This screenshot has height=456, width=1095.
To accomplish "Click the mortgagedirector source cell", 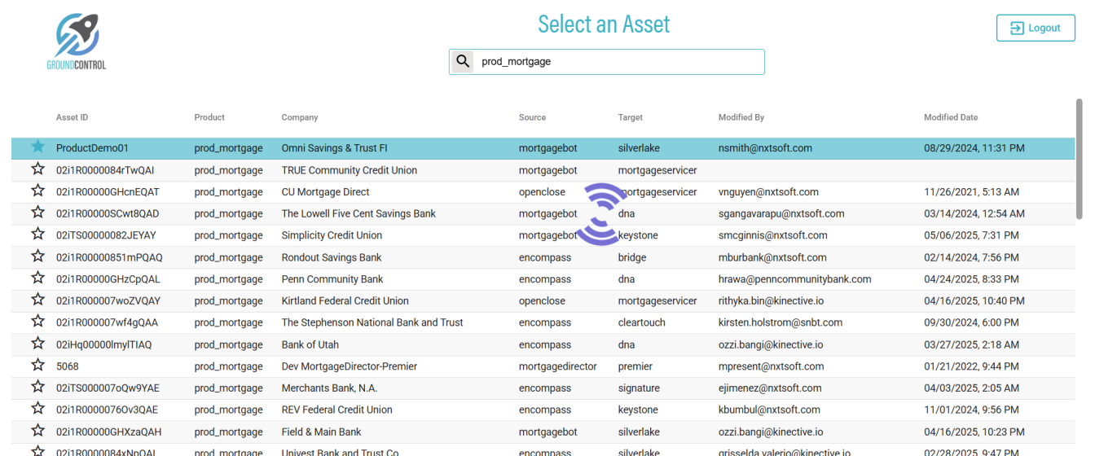I will (557, 366).
